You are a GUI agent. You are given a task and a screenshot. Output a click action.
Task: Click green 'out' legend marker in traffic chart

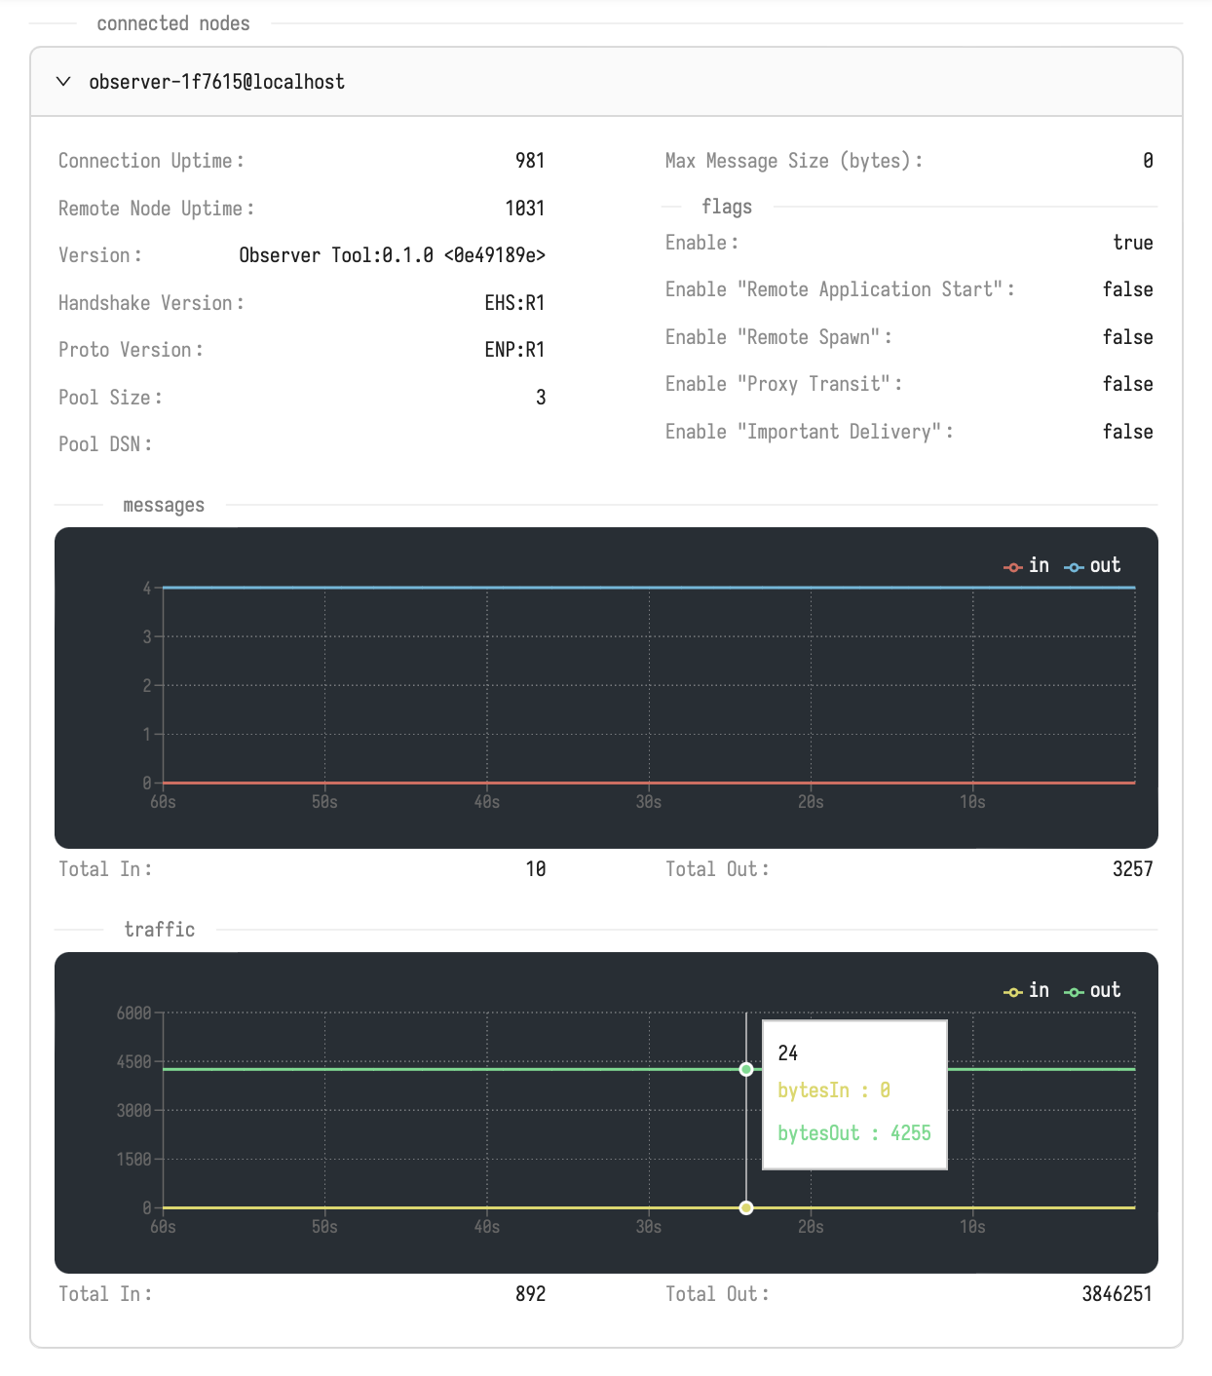click(1074, 992)
